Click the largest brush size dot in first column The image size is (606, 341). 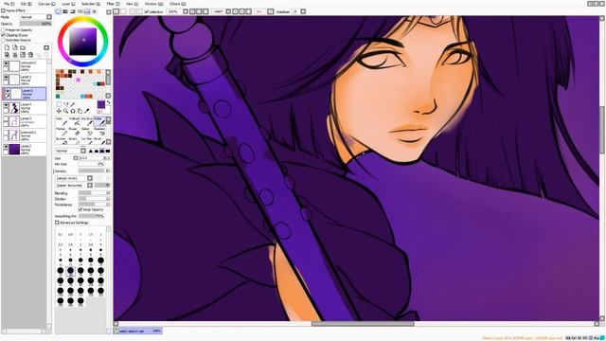pos(61,300)
